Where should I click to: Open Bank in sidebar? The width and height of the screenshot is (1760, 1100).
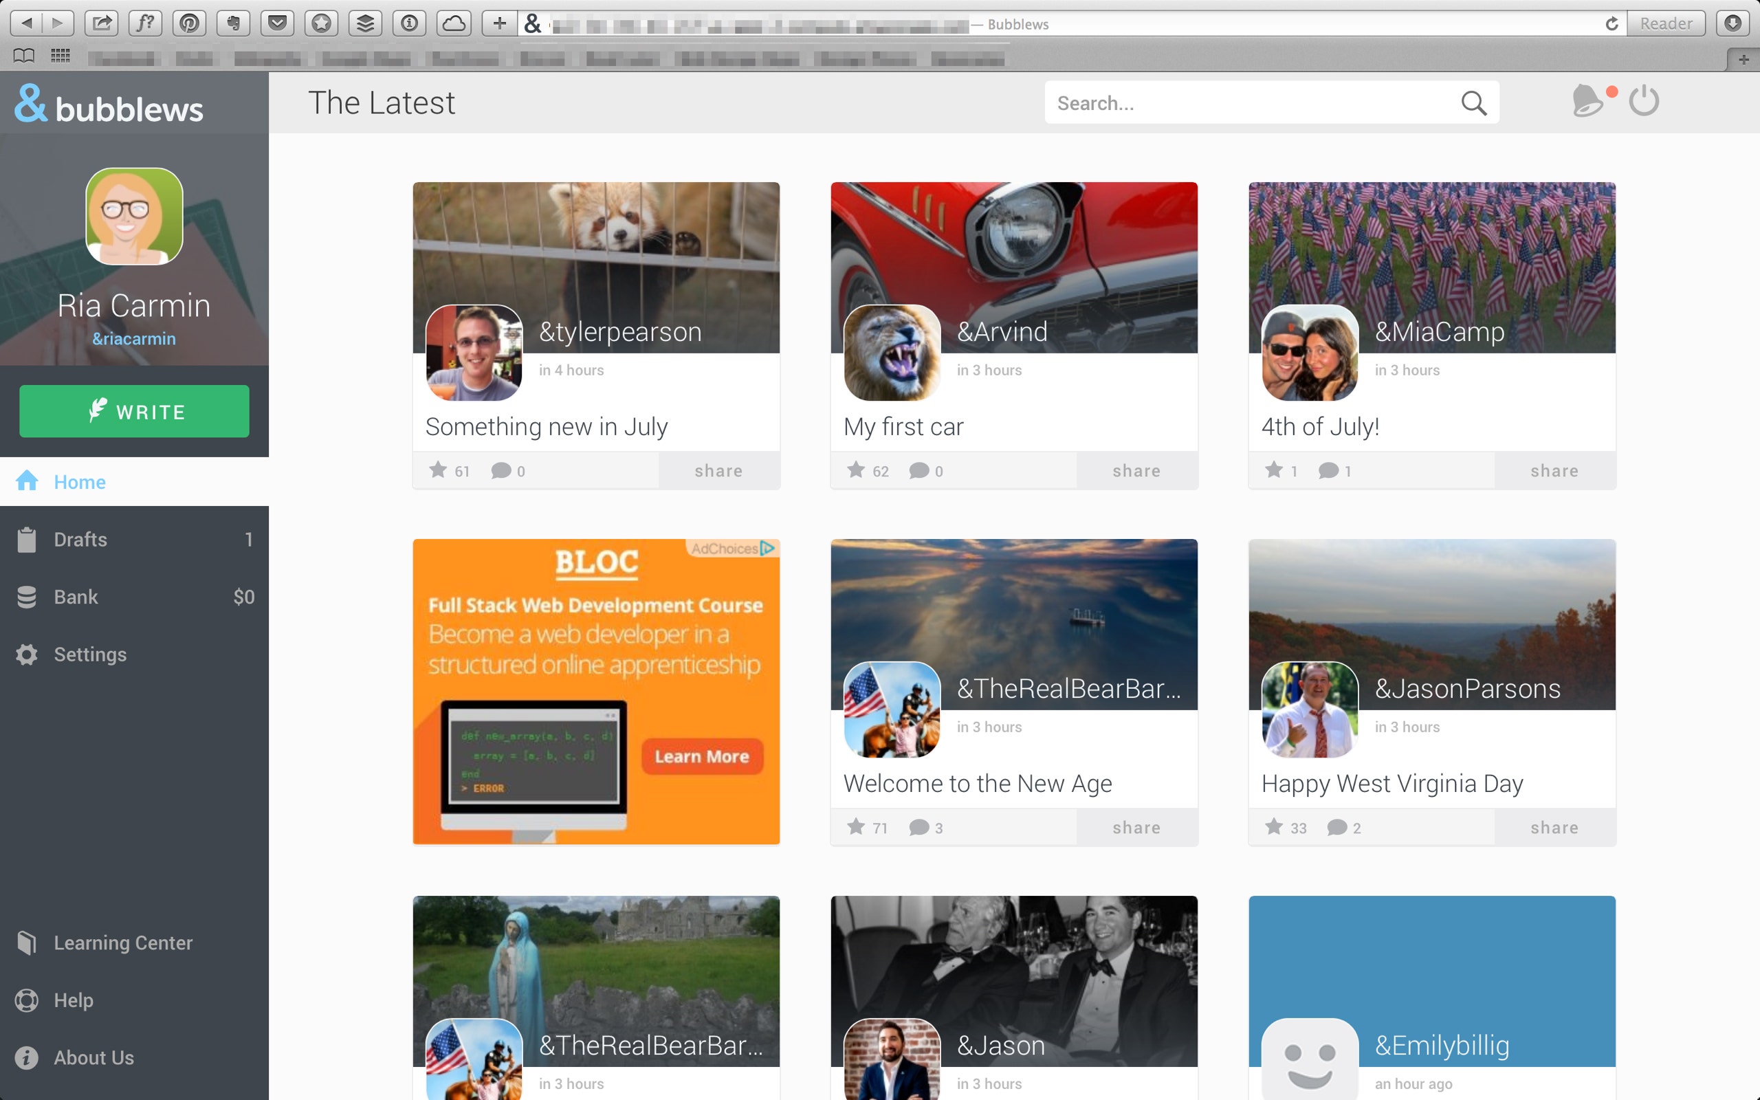click(x=135, y=597)
